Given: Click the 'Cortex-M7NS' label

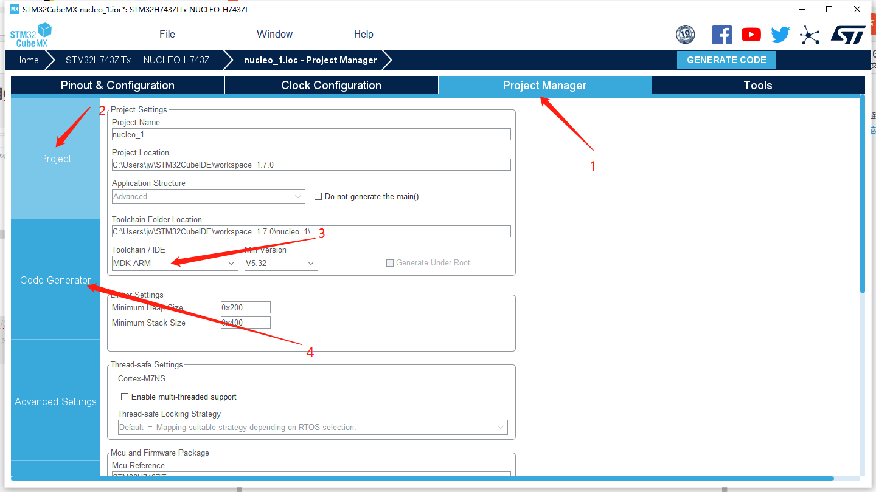Looking at the screenshot, I should pos(142,378).
